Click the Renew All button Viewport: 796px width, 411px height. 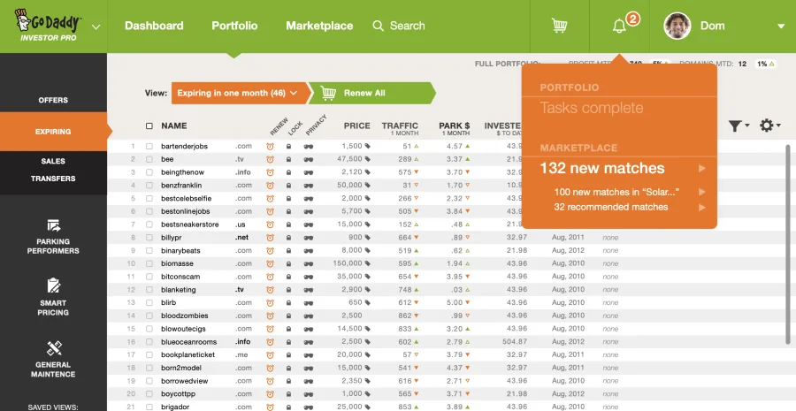point(371,94)
